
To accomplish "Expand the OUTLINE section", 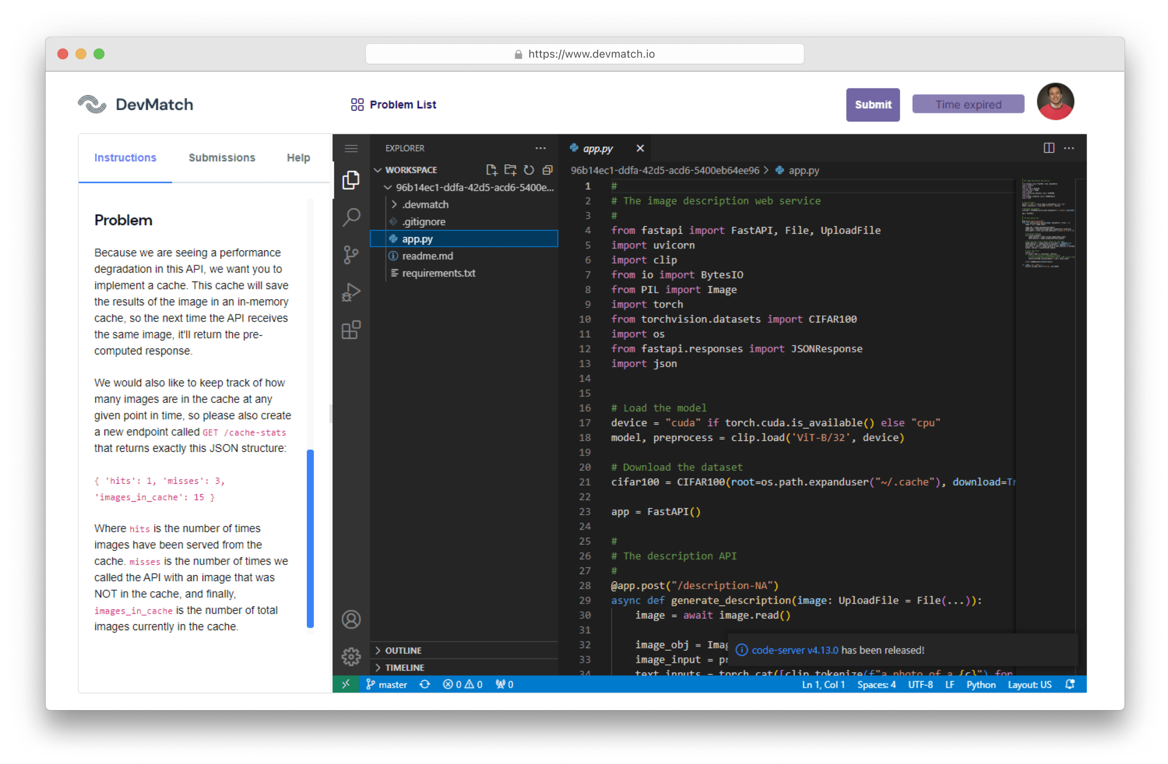I will click(x=403, y=650).
